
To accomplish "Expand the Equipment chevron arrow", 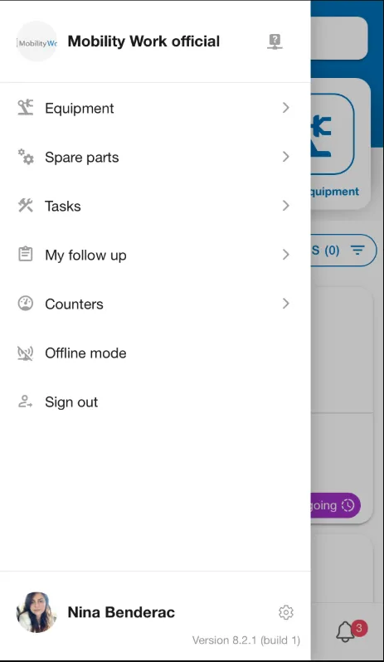I will (x=285, y=108).
